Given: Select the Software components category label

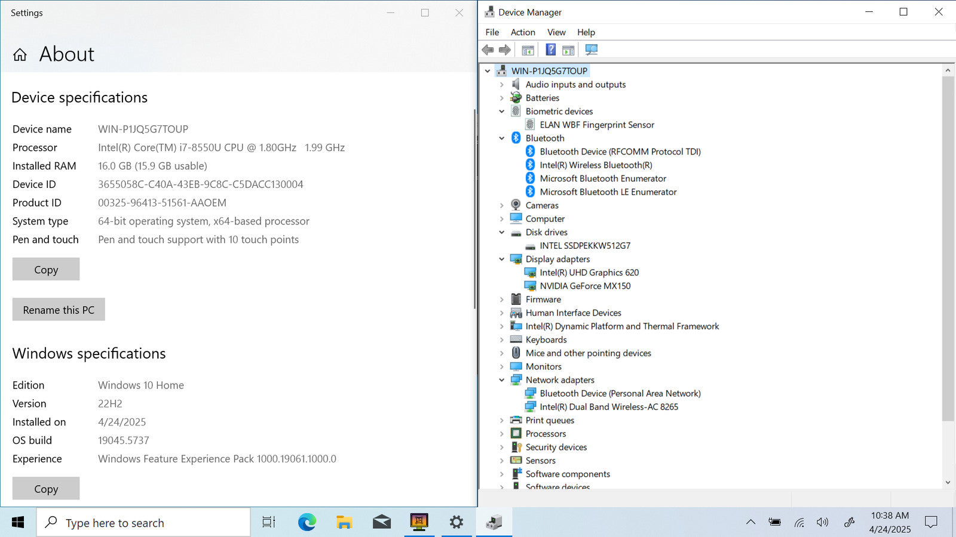Looking at the screenshot, I should click(568, 474).
